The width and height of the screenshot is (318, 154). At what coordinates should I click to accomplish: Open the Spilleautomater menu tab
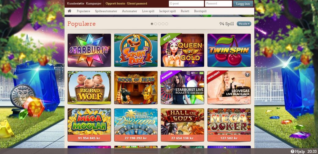click(106, 11)
